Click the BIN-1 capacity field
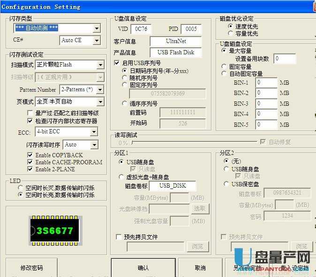 tap(266, 83)
